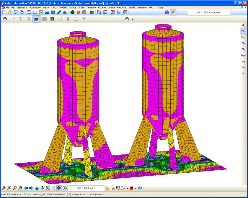This screenshot has width=248, height=198.
Task: Pan view left with blue arrow
Action: [26, 188]
